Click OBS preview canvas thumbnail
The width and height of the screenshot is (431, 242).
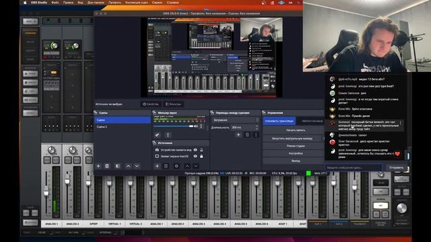[x=211, y=57]
